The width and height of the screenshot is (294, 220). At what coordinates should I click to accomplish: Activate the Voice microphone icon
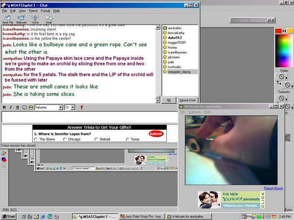coord(35,18)
